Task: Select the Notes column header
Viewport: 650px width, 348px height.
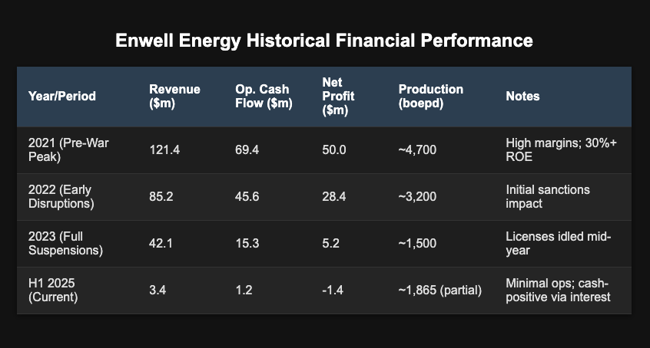Action: [522, 96]
